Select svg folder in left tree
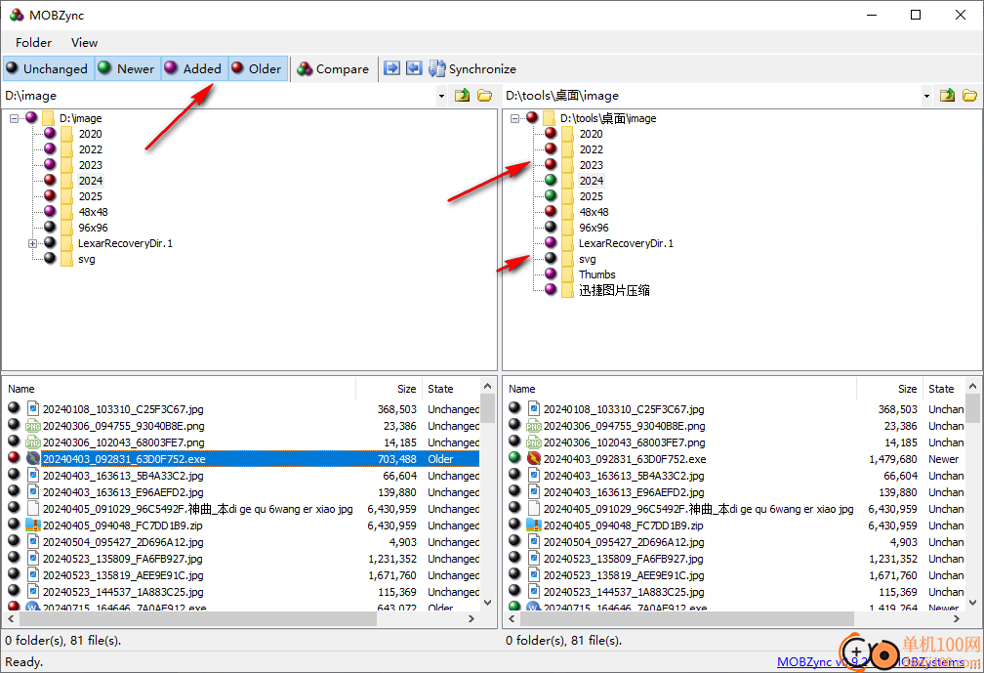The width and height of the screenshot is (984, 673). click(x=87, y=259)
